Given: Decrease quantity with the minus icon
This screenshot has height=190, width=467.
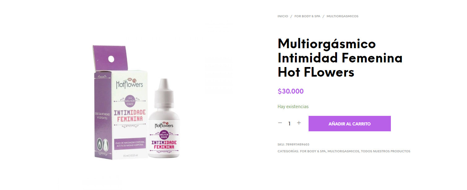Looking at the screenshot, I should coord(280,123).
